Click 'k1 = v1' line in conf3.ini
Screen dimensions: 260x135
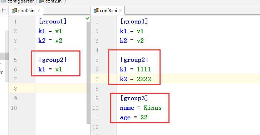point(132,31)
